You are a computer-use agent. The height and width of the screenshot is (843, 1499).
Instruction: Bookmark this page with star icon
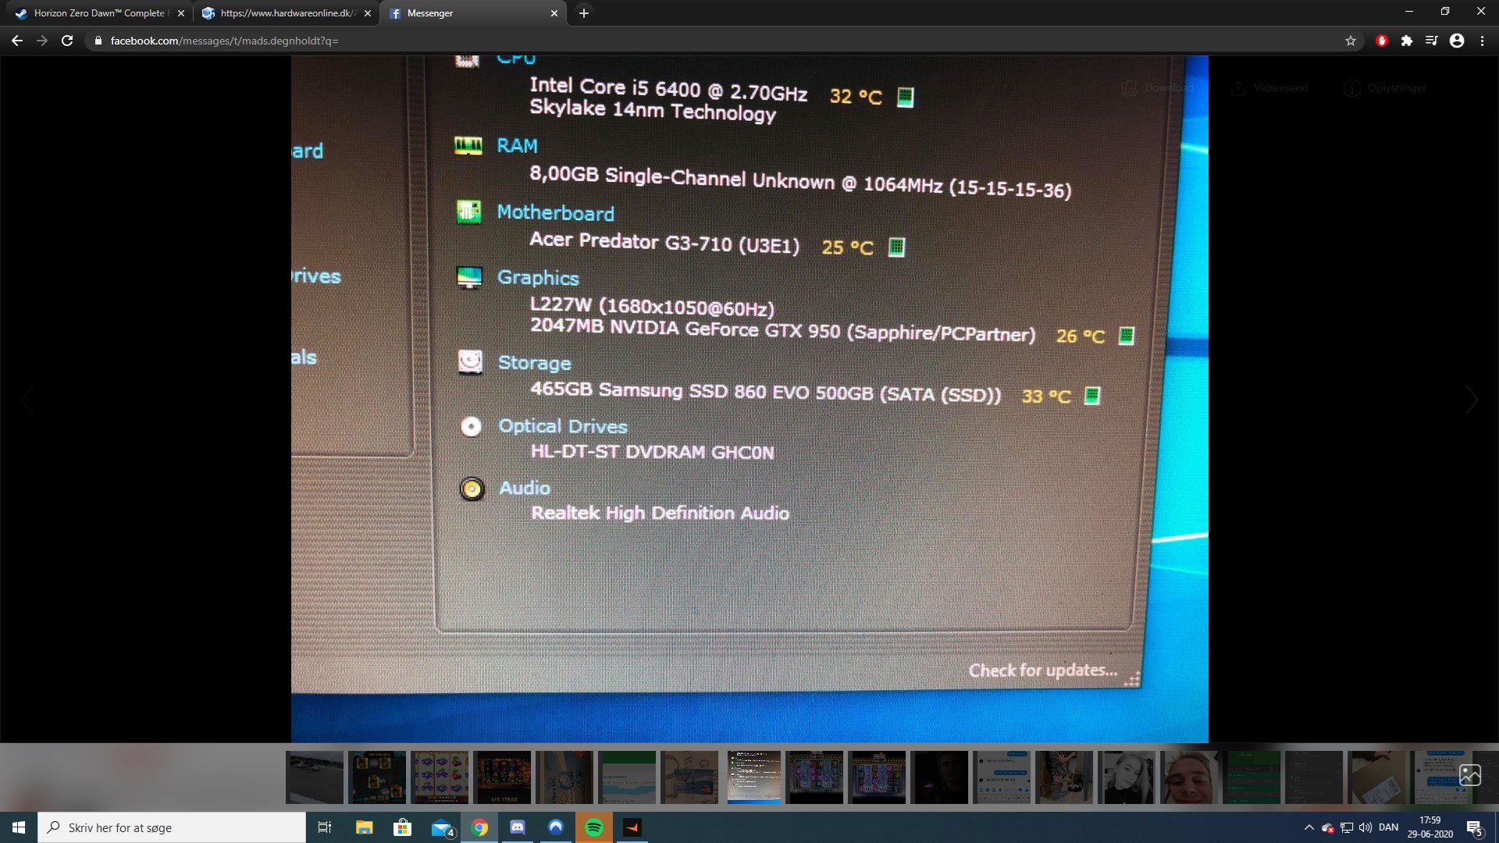[x=1351, y=41]
